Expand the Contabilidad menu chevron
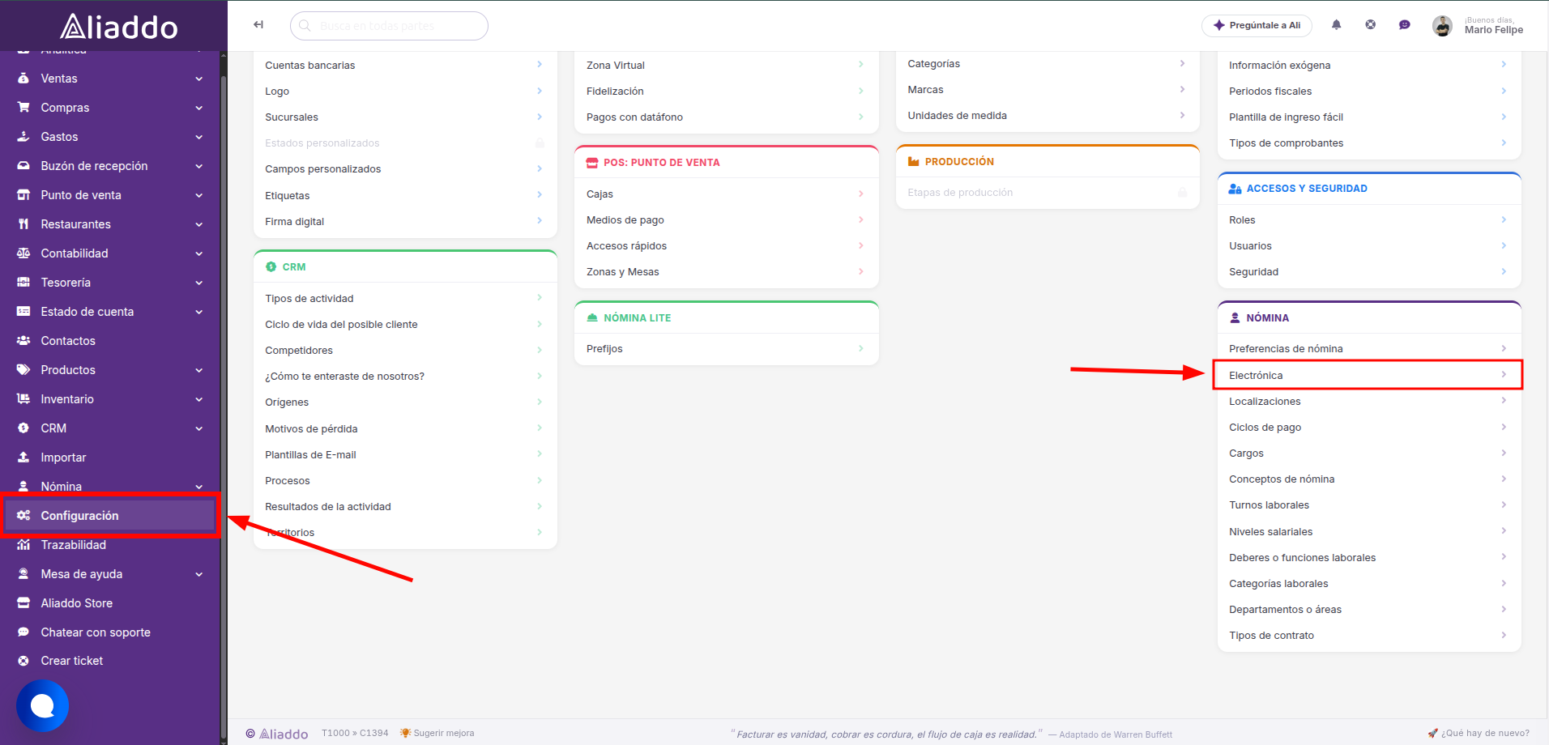The image size is (1549, 745). click(199, 253)
